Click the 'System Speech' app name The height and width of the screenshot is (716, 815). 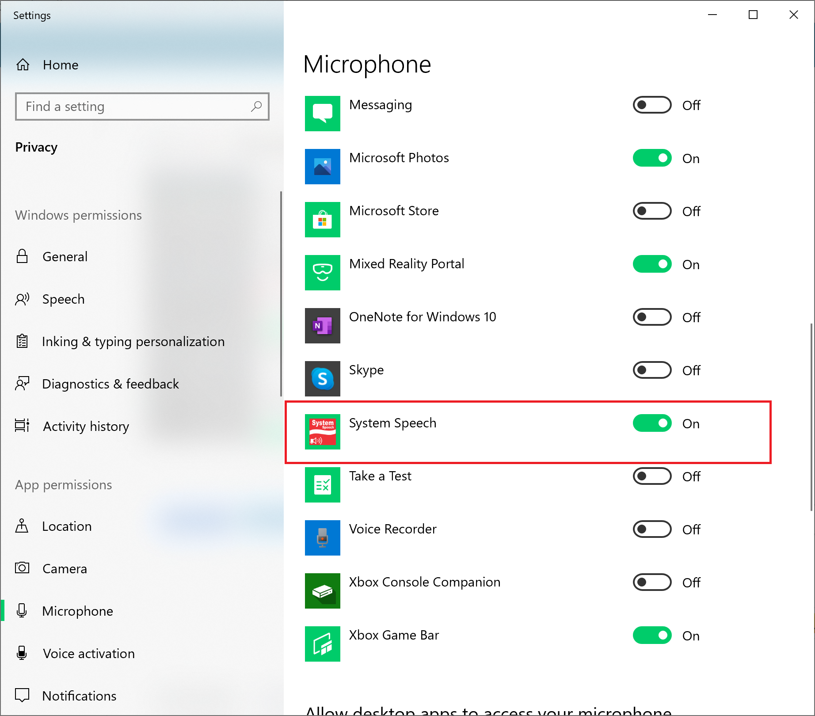coord(392,423)
